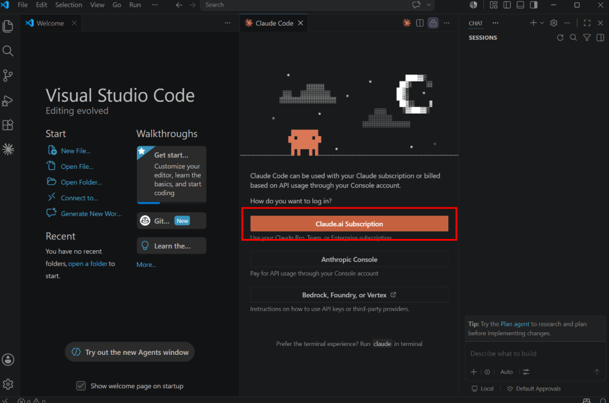Click the Claude spark icon in editor toolbar
This screenshot has height=403, width=609.
point(407,23)
